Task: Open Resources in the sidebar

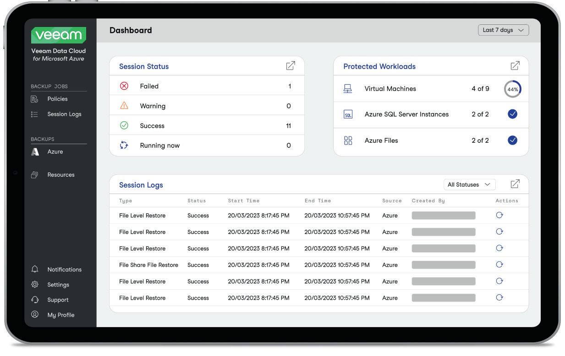Action: [61, 175]
